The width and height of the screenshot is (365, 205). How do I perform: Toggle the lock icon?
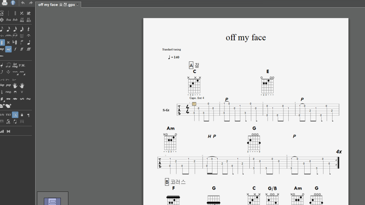(x=22, y=115)
